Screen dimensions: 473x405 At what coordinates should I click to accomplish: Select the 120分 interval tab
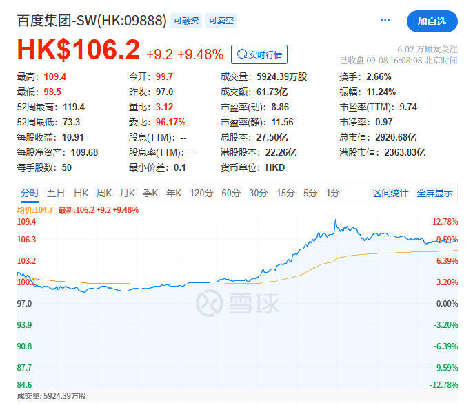(x=201, y=193)
